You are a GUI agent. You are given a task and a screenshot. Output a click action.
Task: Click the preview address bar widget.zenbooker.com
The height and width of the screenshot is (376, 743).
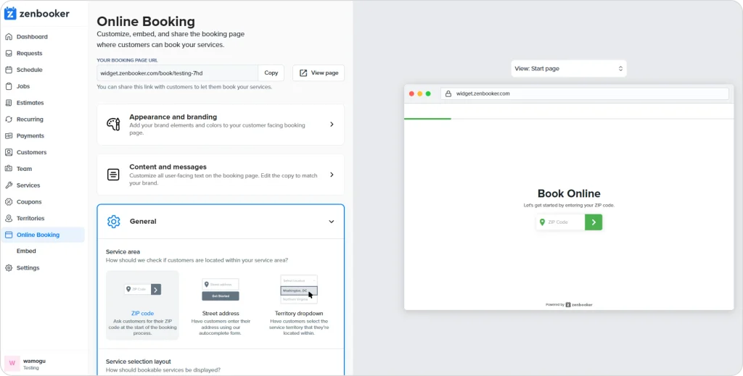point(585,93)
